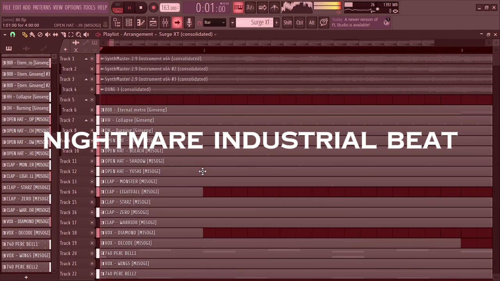The width and height of the screenshot is (500, 281).
Task: Open the ADD menu
Action: [27, 7]
